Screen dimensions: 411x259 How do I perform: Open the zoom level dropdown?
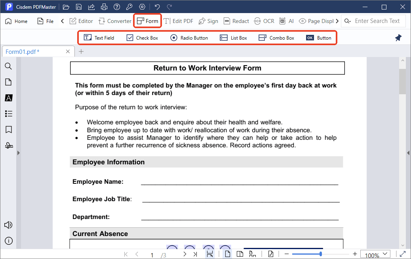pos(385,254)
